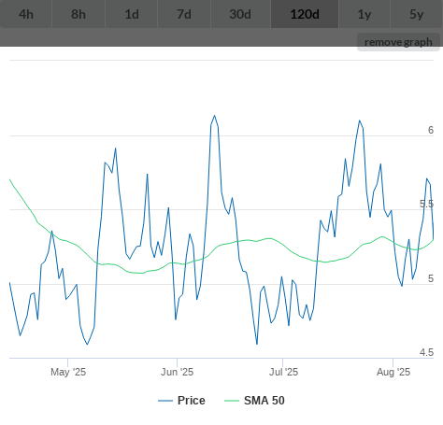Click the remove graph button

pyautogui.click(x=398, y=42)
